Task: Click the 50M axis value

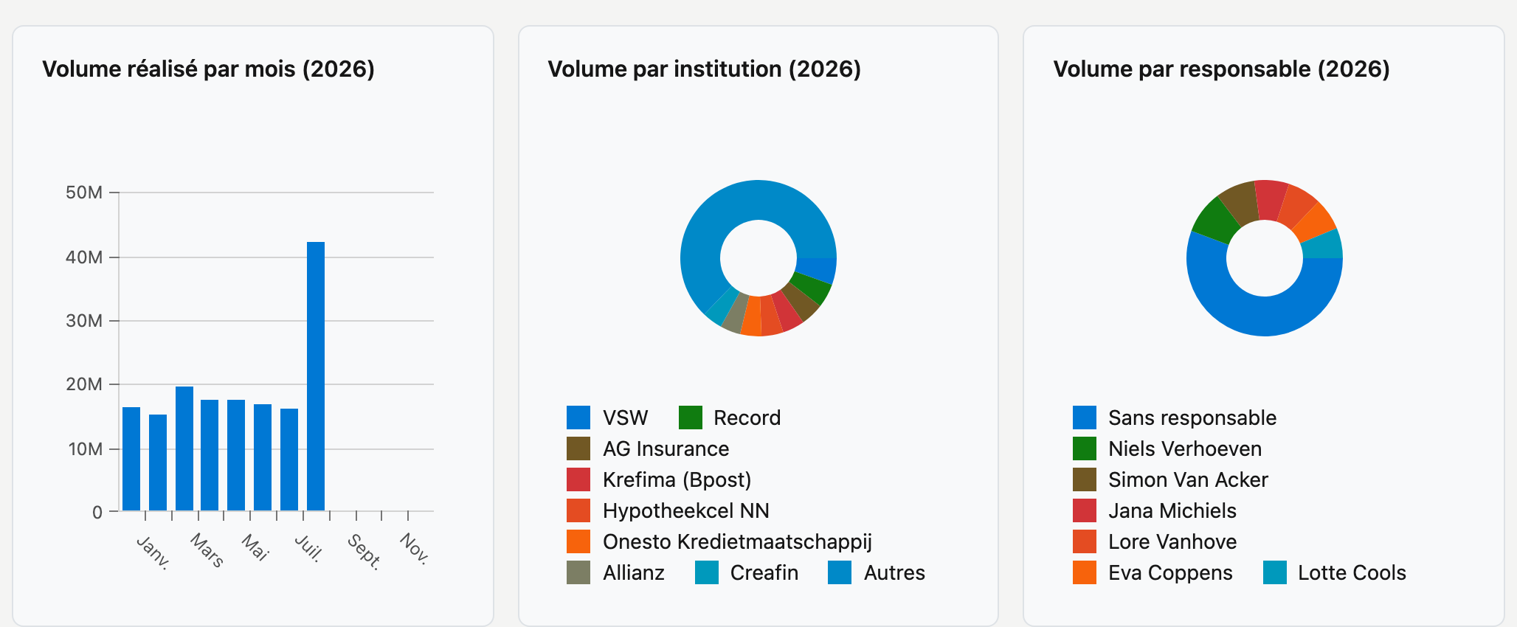Action: [84, 193]
